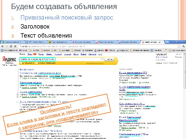
Task: Switch to the Создание объявлени tab
Action: tap(129, 42)
